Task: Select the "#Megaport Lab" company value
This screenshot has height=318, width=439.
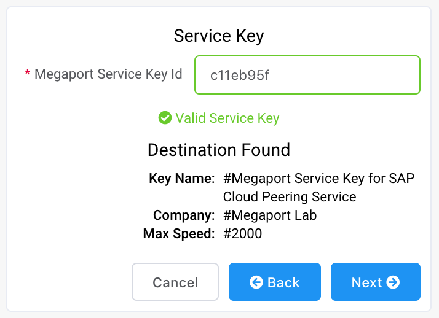Action: pyautogui.click(x=269, y=215)
